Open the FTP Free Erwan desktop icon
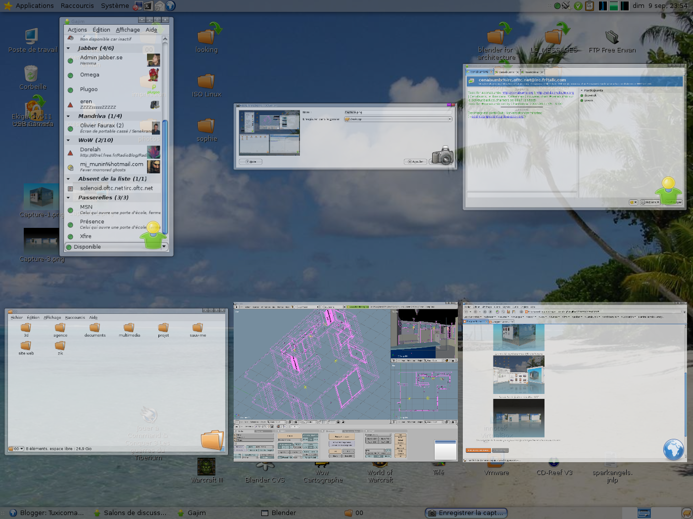 point(612,41)
